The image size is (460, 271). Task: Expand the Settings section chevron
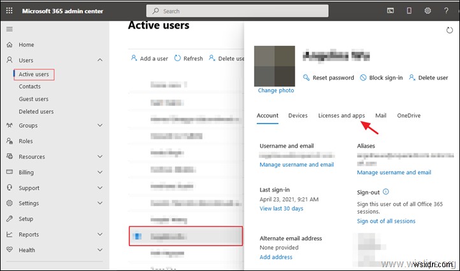click(x=100, y=203)
